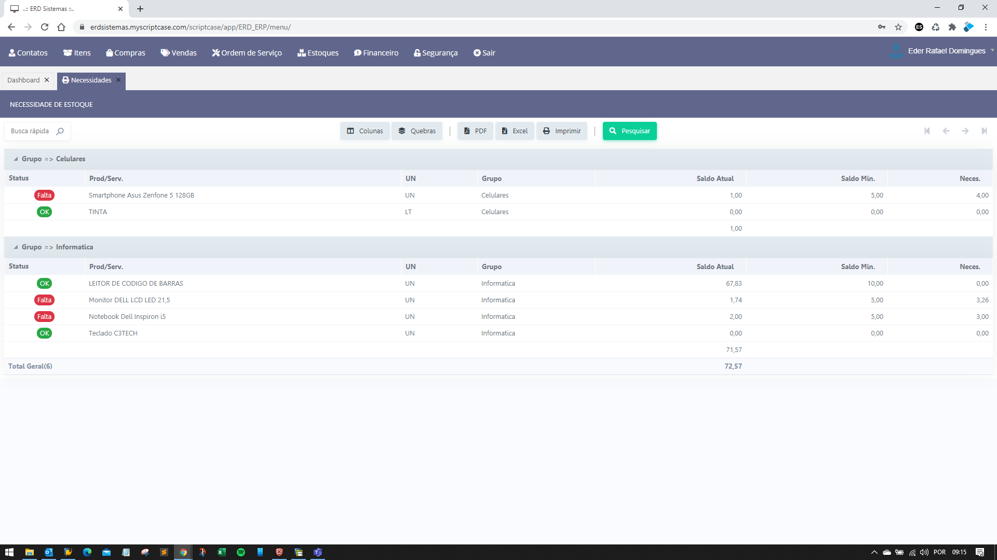Viewport: 997px width, 560px height.
Task: Click the OK badge for TINTA
Action: coord(44,212)
